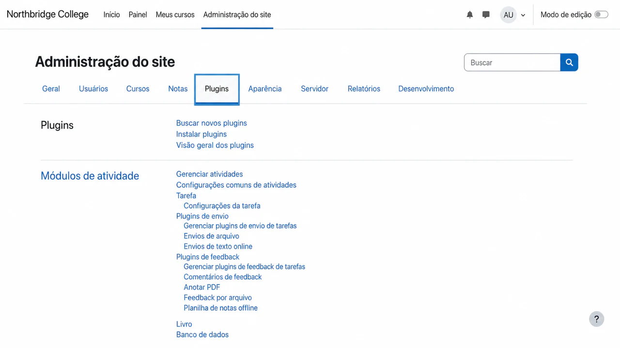Click the Tarefa link

point(186,196)
